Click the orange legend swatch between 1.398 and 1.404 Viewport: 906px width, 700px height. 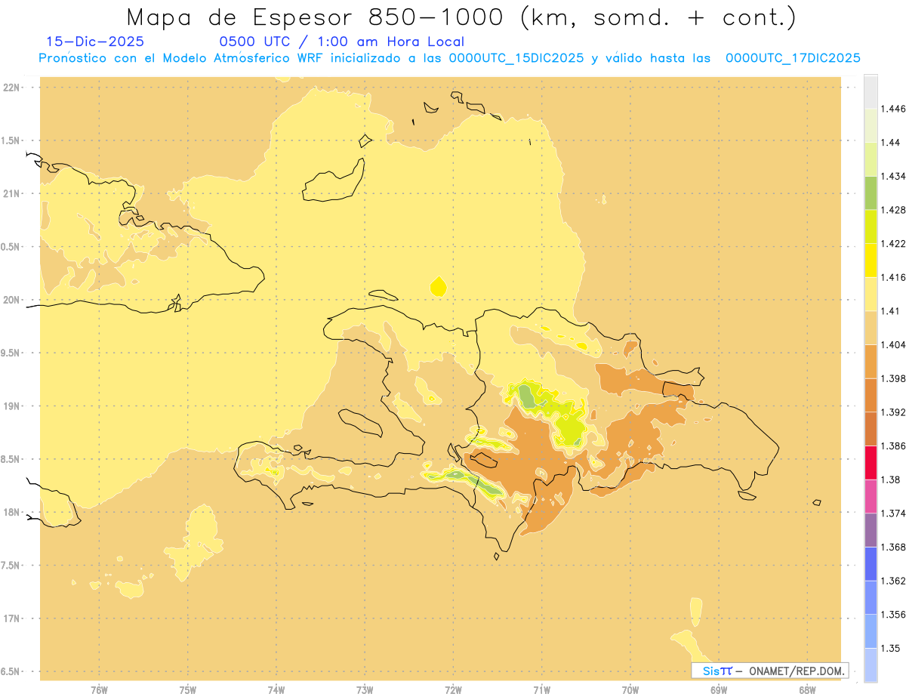(871, 361)
